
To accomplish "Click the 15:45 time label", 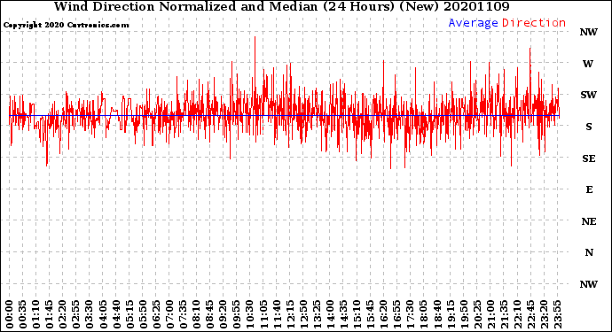I will pos(371,314).
